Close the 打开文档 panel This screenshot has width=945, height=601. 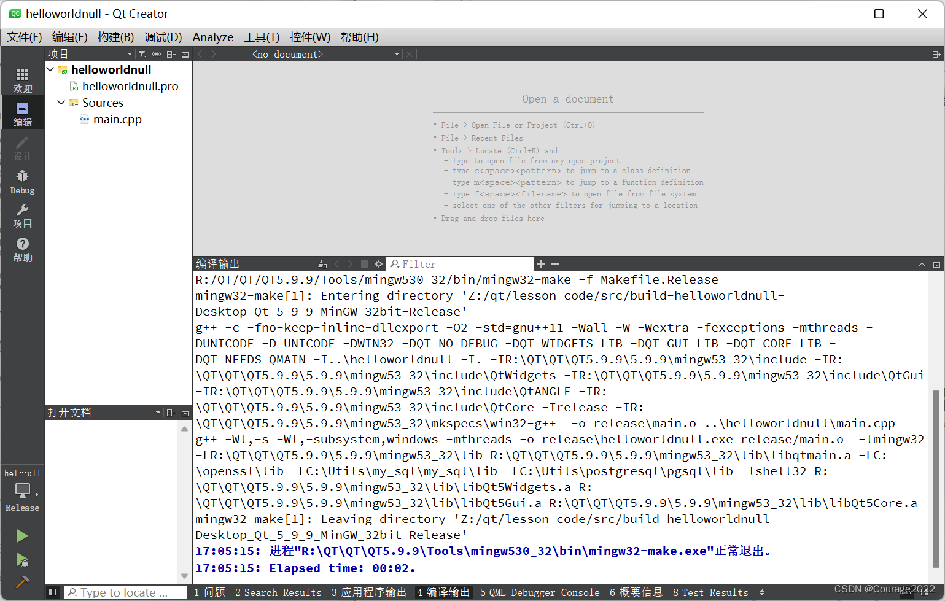pyautogui.click(x=185, y=413)
